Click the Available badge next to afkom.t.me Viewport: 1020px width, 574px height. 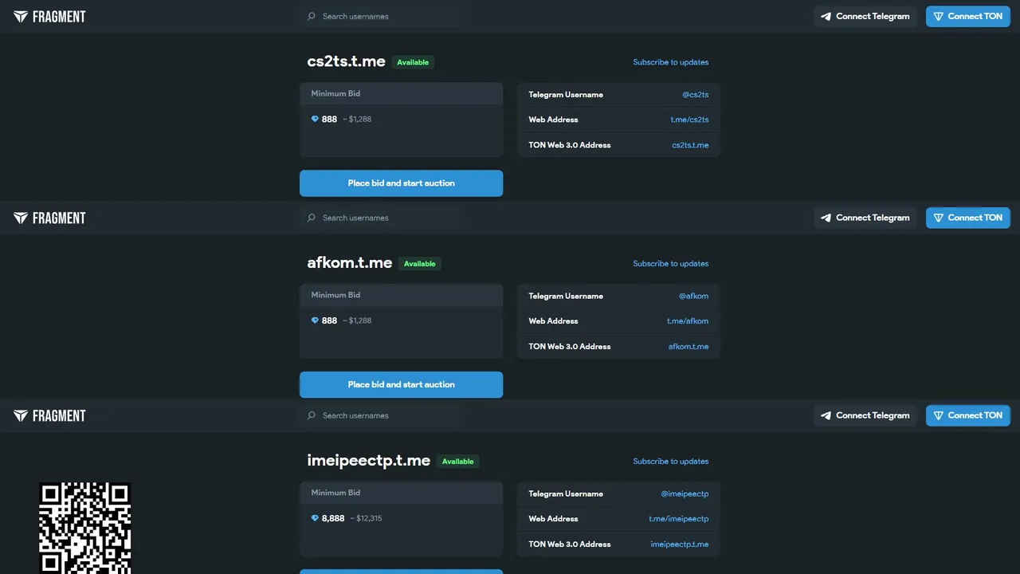[420, 264]
